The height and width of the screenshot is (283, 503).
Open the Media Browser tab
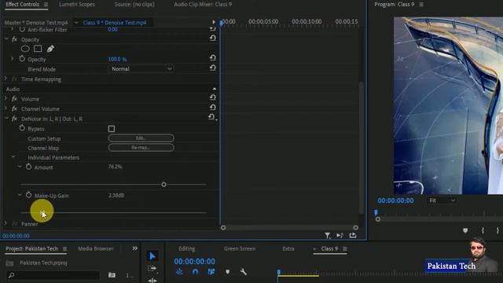coord(96,248)
